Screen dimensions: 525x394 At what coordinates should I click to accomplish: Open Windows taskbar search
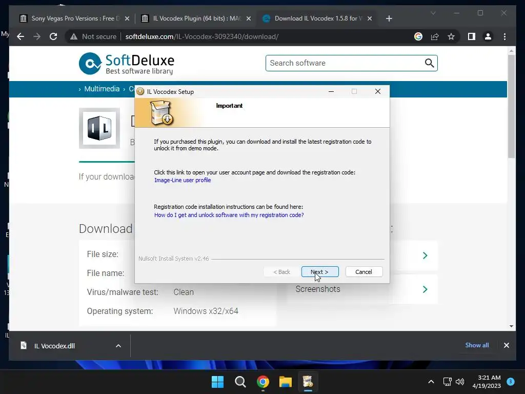(240, 382)
